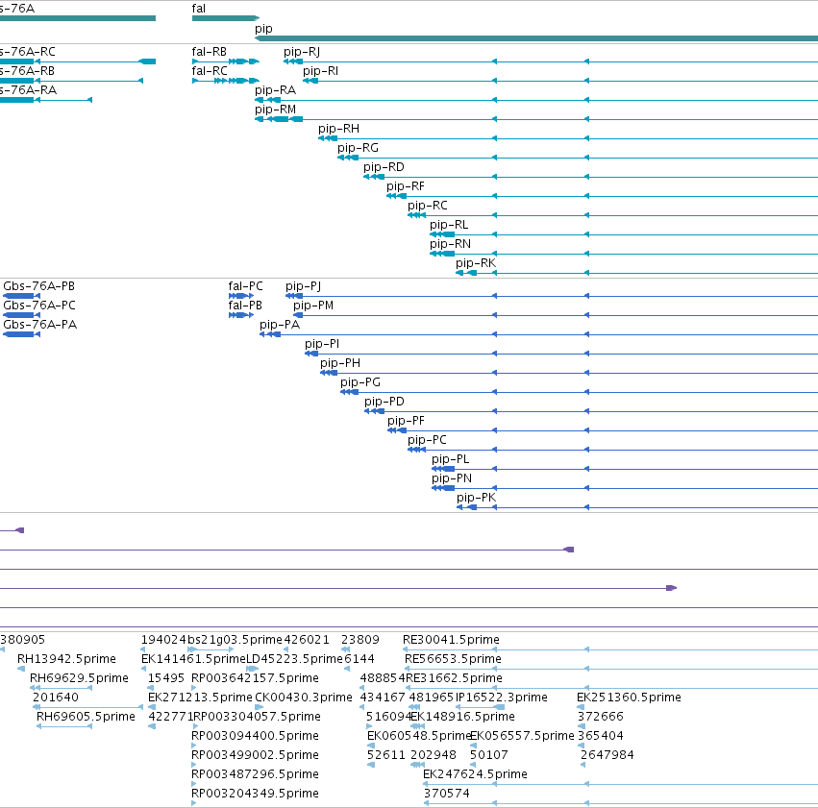Click the pip-RC transcript label
Screen dimensions: 818x808
[427, 206]
